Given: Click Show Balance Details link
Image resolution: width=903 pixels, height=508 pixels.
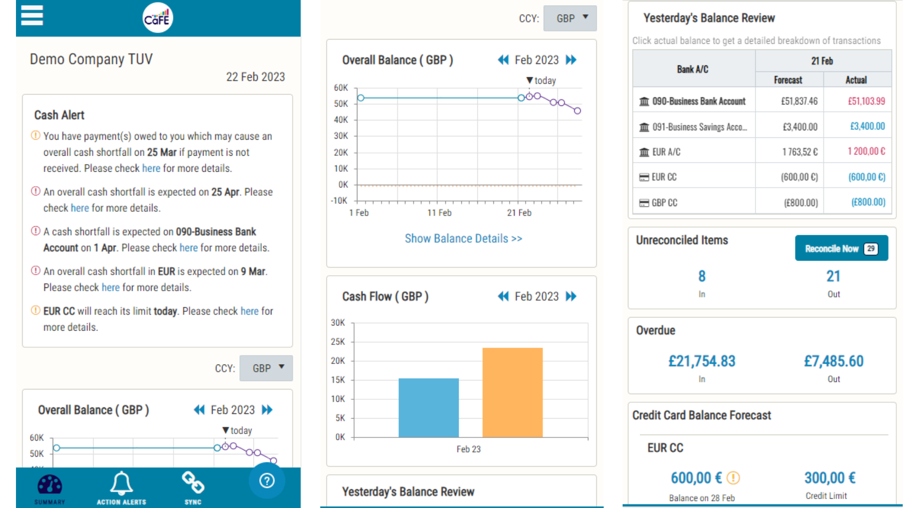Looking at the screenshot, I should click(x=463, y=238).
